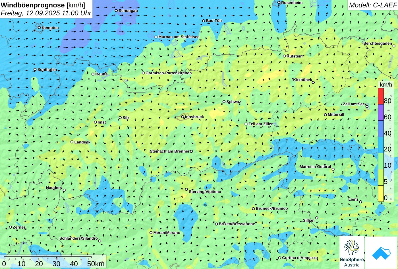
Task: Select the red 80 km/h legend color
Action: (x=381, y=96)
